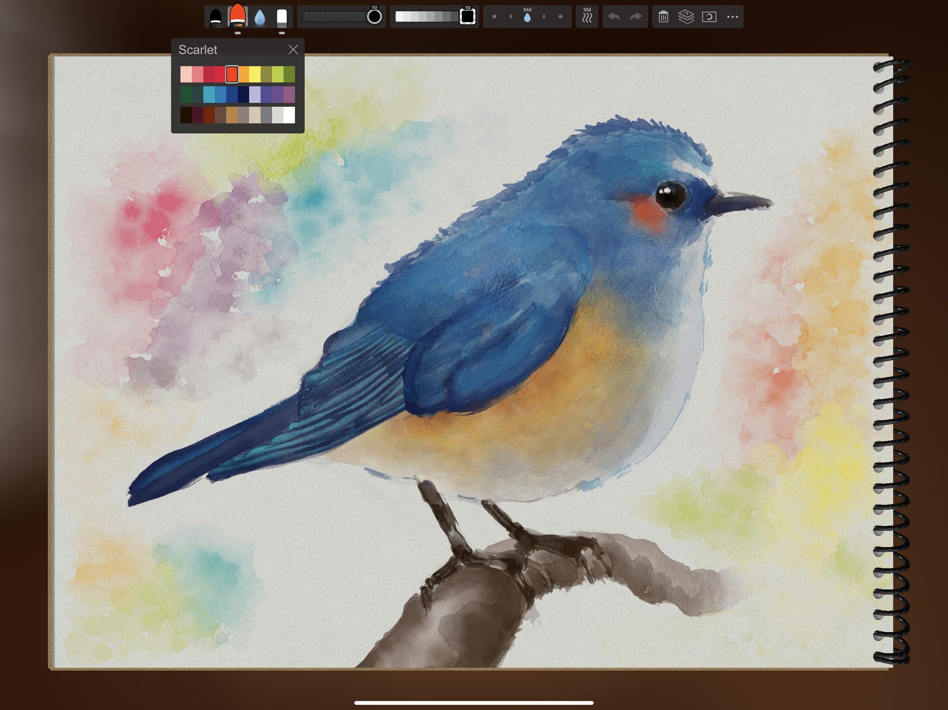Select the white eraser tool
This screenshot has height=710, width=948.
282,17
